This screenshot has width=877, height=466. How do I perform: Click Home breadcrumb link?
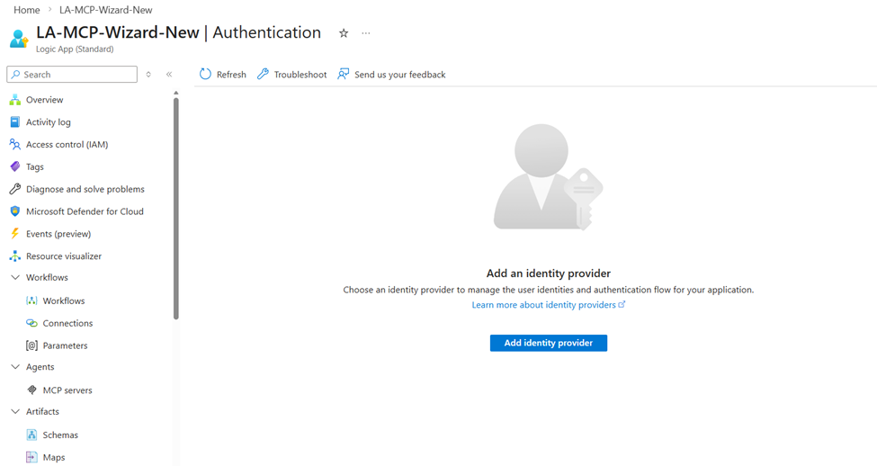coord(27,10)
